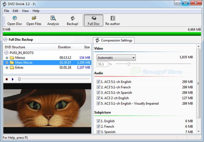This screenshot has width=204, height=142.
Task: Expand the Extras tree node
Action: tap(7, 68)
